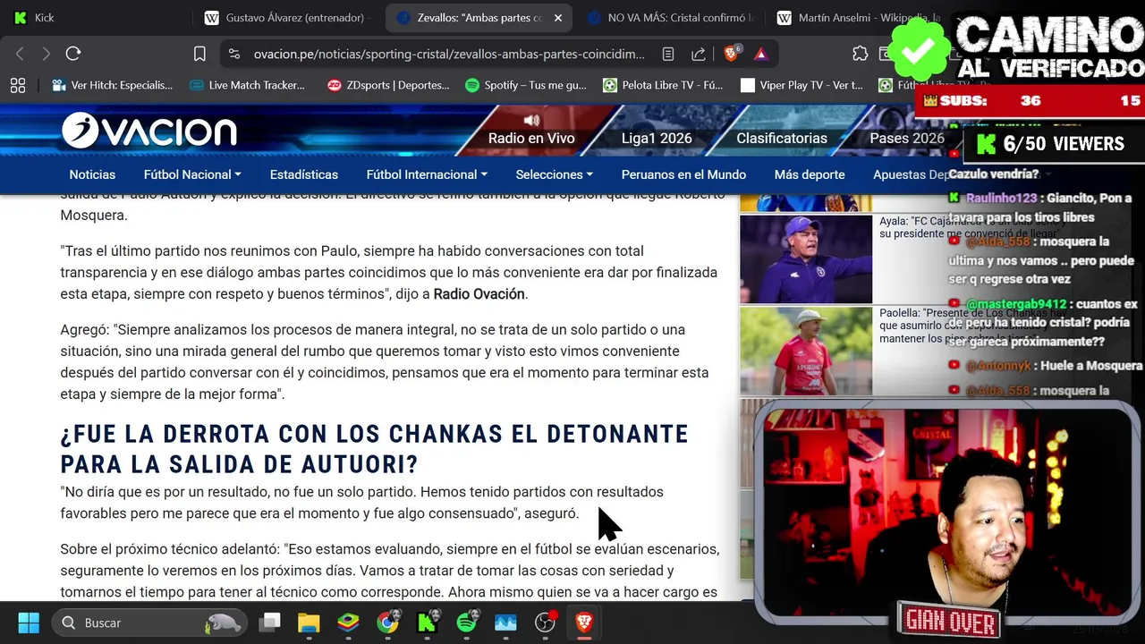1145x644 pixels.
Task: Open Peruanos en el Mundo menu
Action: 683,174
